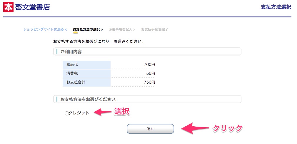Click the お支払手続き完了 breadcrumb step

pos(155,29)
